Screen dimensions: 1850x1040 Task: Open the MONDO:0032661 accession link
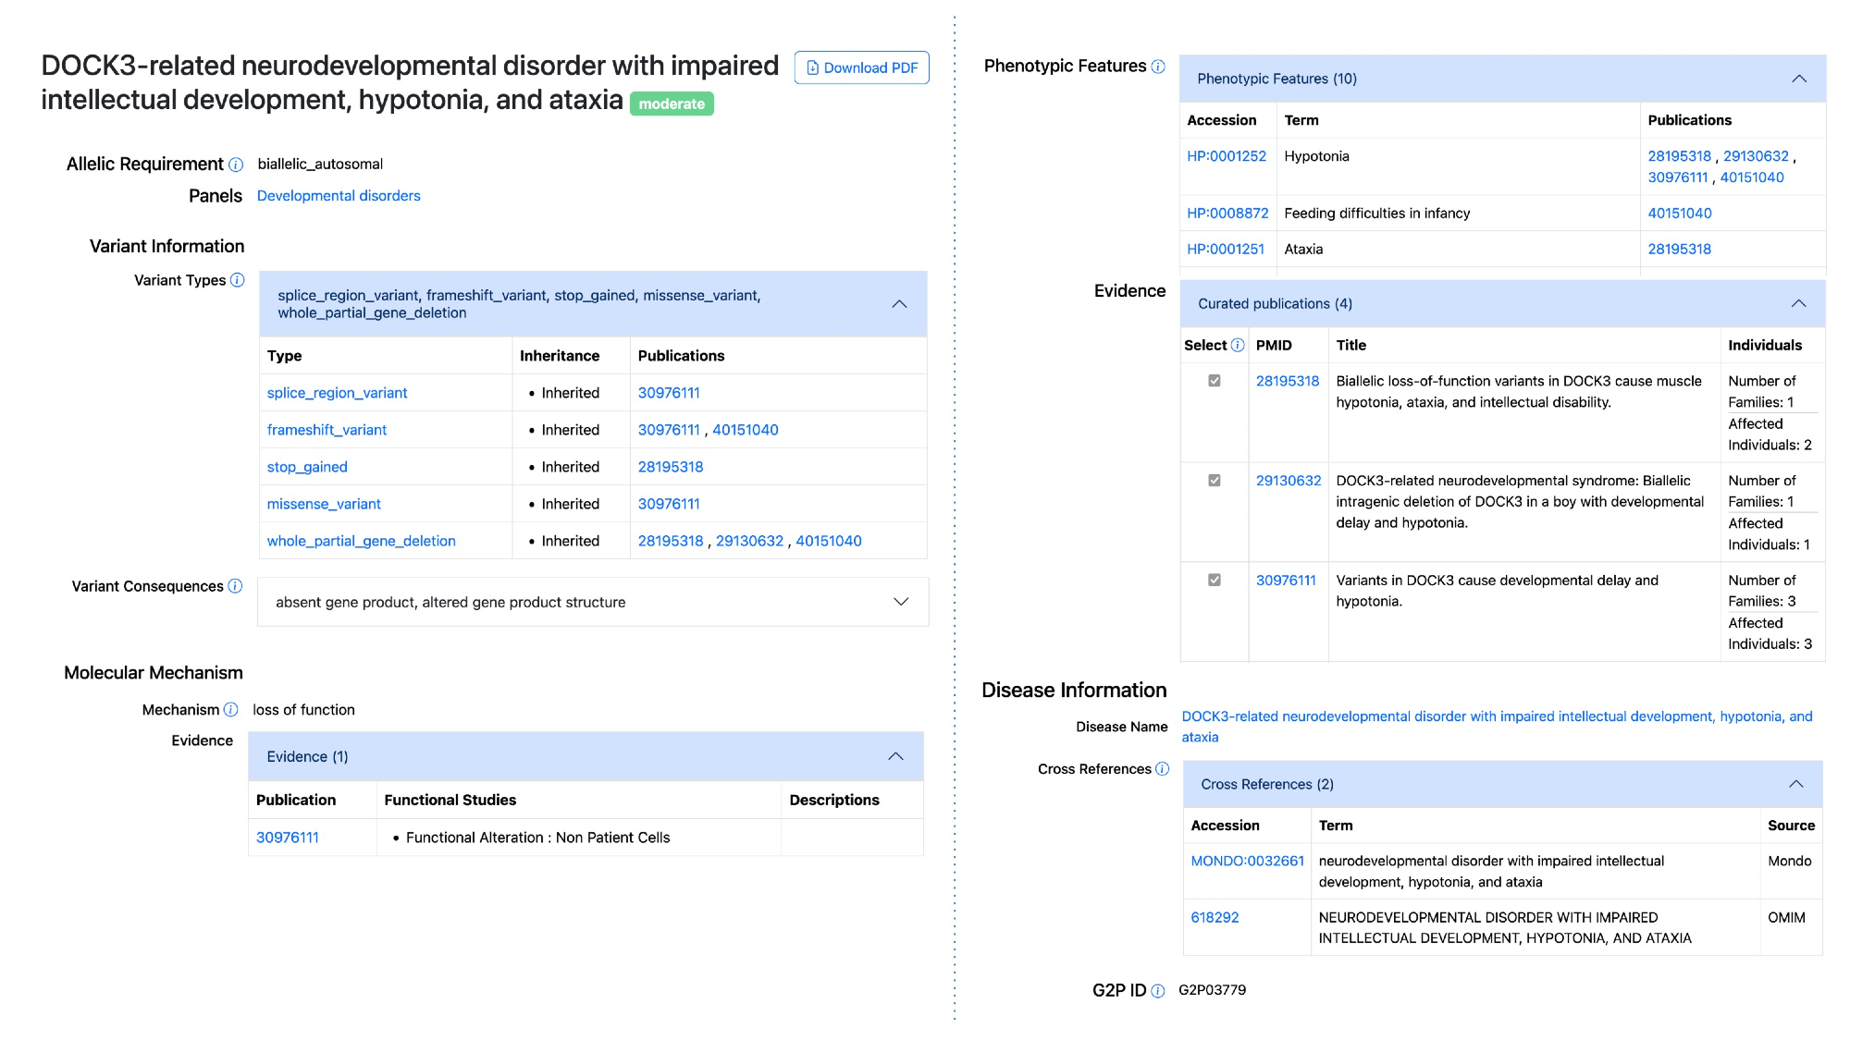tap(1247, 861)
